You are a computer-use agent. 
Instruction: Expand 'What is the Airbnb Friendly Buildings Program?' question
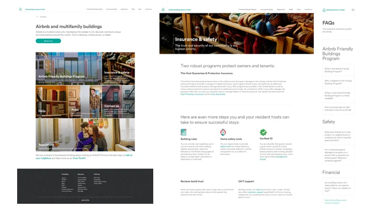[338, 70]
